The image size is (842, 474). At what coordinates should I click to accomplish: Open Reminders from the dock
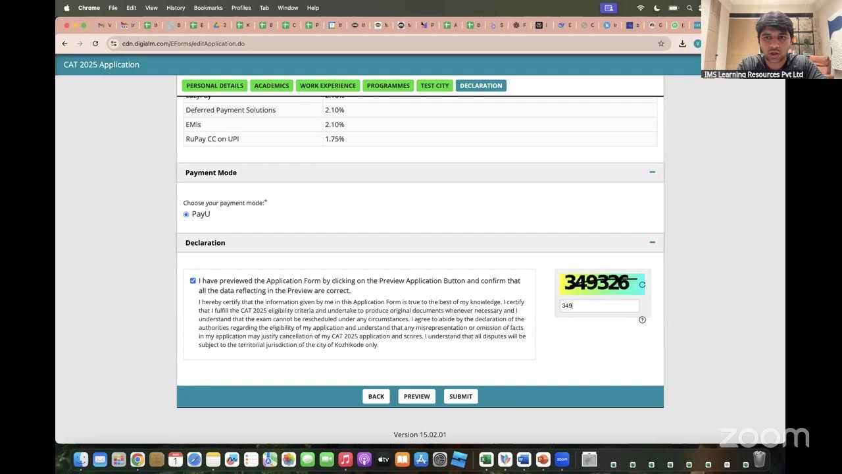pyautogui.click(x=251, y=460)
